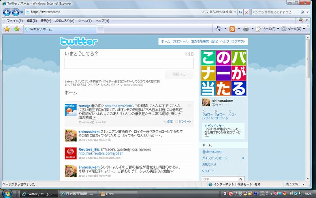Click ログアウト to sign out

(x=238, y=42)
